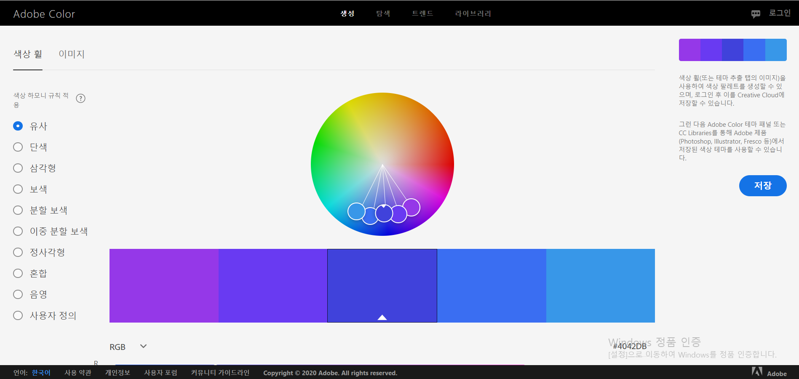799x379 pixels.
Task: Switch to the 색상 휠 tab
Action: [x=28, y=54]
